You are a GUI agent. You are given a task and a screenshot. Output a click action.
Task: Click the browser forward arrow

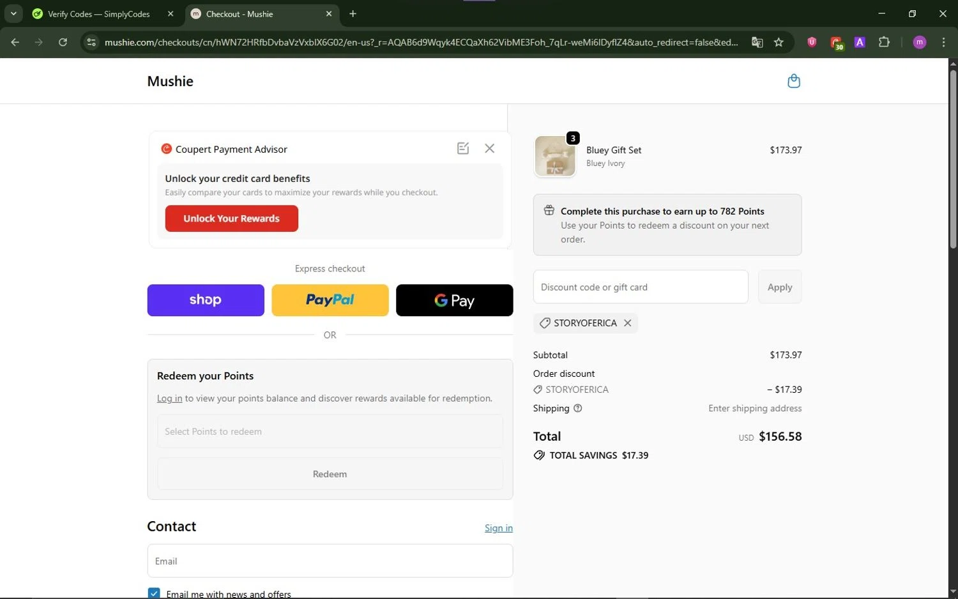point(39,42)
